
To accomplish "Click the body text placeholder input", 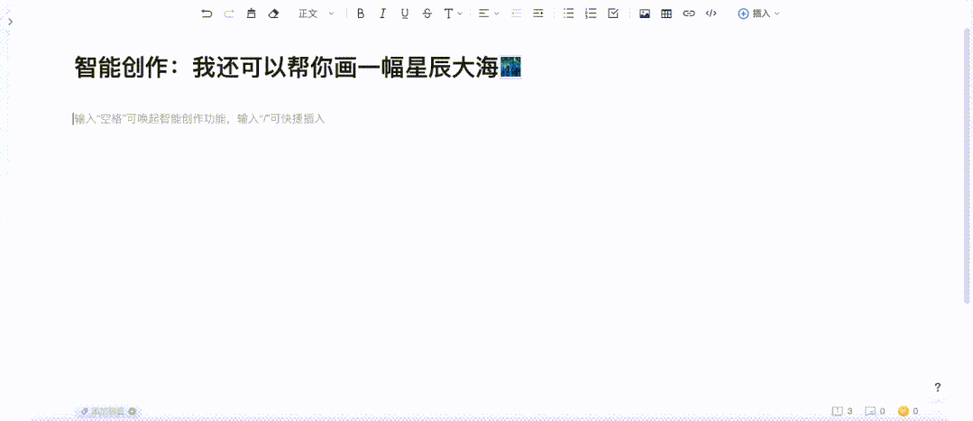I will click(x=200, y=119).
